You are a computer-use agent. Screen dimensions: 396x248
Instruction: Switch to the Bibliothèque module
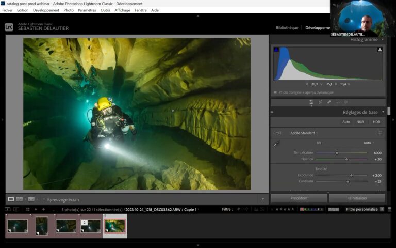coord(287,27)
